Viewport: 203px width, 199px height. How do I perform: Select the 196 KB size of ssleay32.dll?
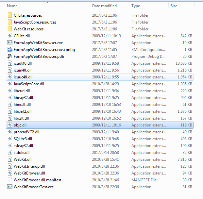pyautogui.click(x=186, y=145)
